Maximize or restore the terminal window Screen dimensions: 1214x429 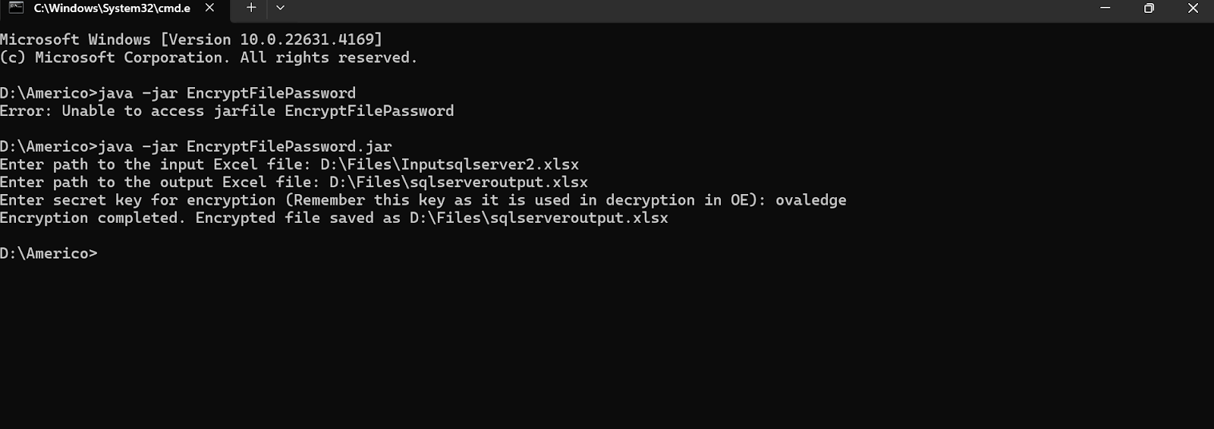point(1149,8)
